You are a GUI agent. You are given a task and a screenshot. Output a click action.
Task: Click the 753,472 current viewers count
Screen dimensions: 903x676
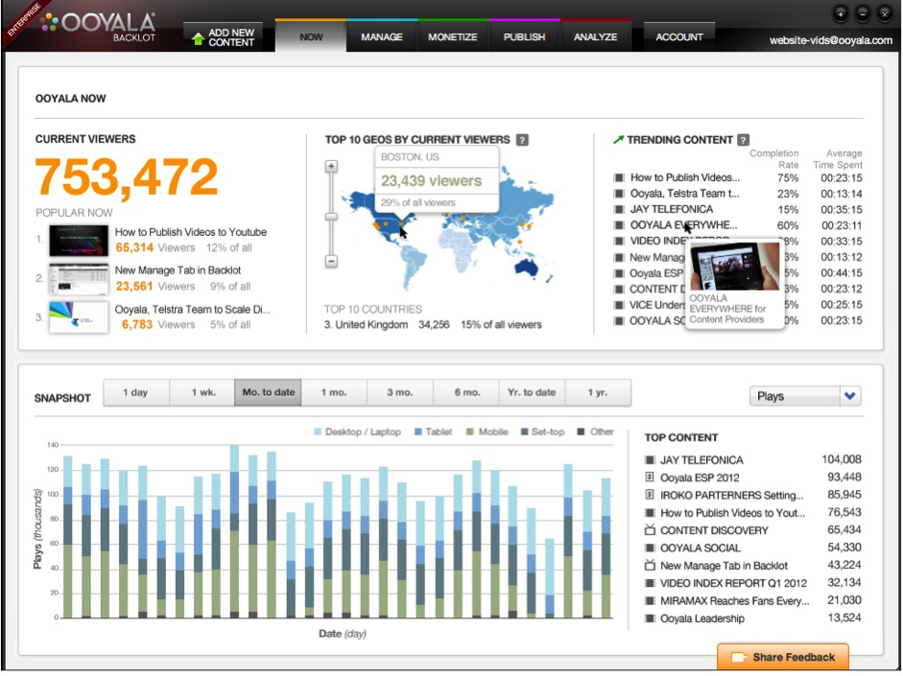pos(127,176)
